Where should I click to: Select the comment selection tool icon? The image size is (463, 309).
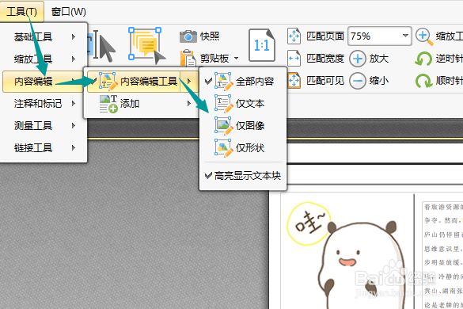[x=146, y=45]
